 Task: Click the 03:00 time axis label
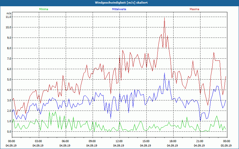(39, 141)
